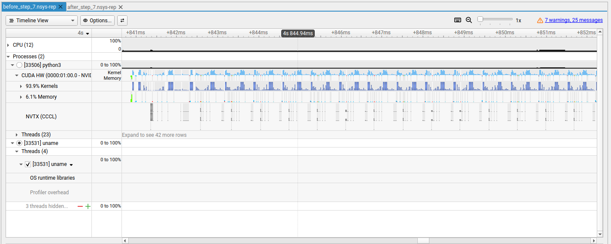Click '3 threads hidden...' label
611x244 pixels.
(x=47, y=206)
